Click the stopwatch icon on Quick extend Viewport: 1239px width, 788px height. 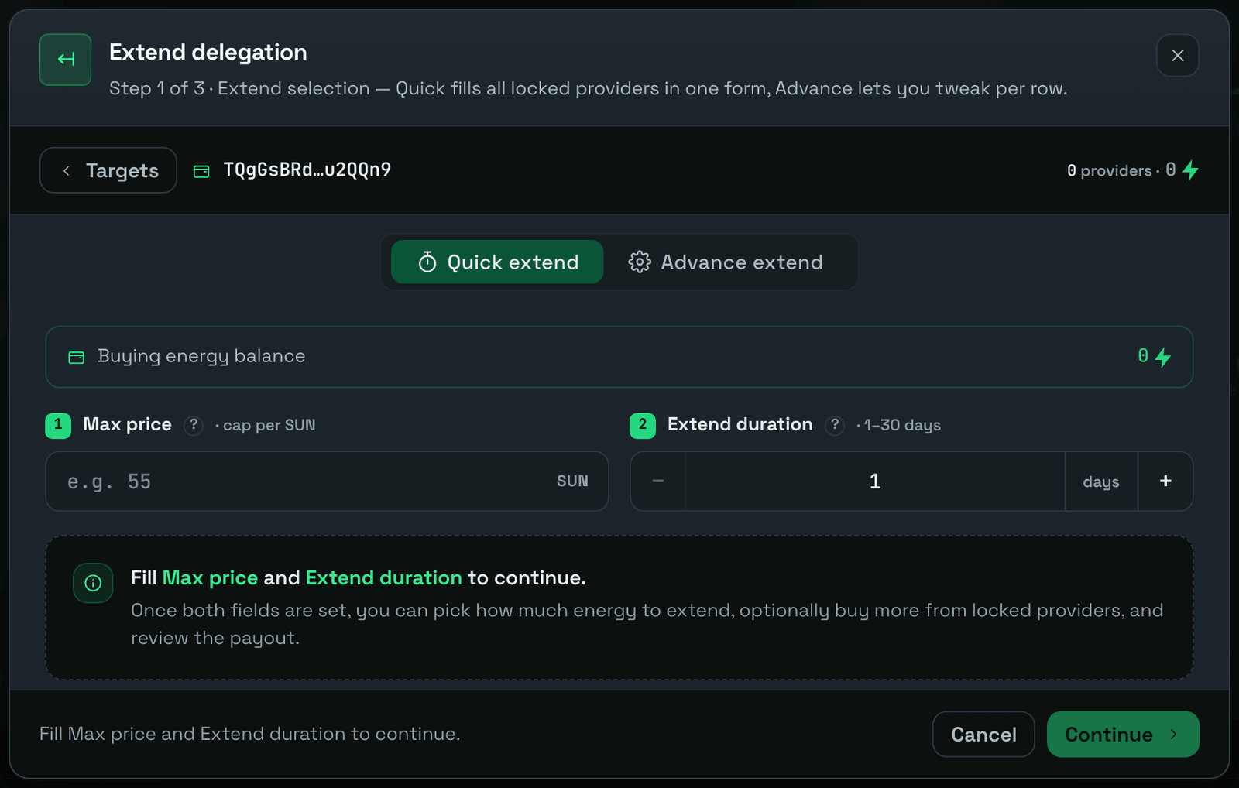[427, 262]
